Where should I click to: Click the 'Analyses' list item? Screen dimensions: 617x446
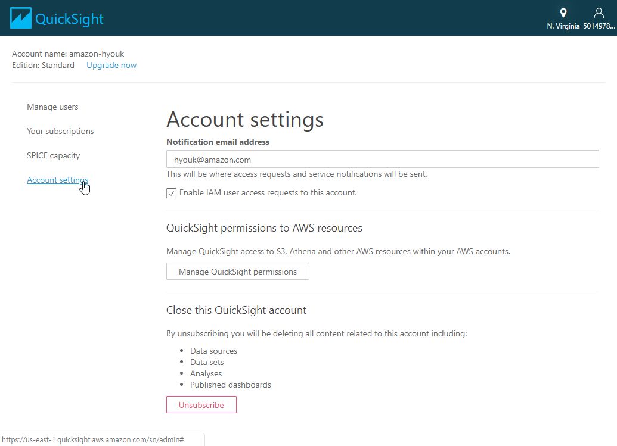click(x=206, y=374)
